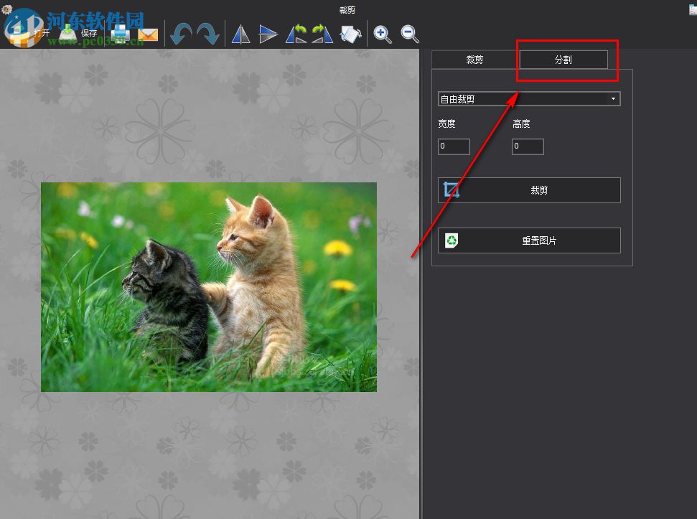Flip the image horizontally
The image size is (697, 519).
[x=241, y=34]
